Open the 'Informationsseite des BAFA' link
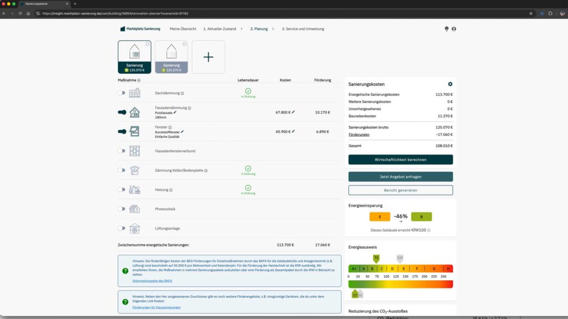This screenshot has width=568, height=319. pos(152,281)
